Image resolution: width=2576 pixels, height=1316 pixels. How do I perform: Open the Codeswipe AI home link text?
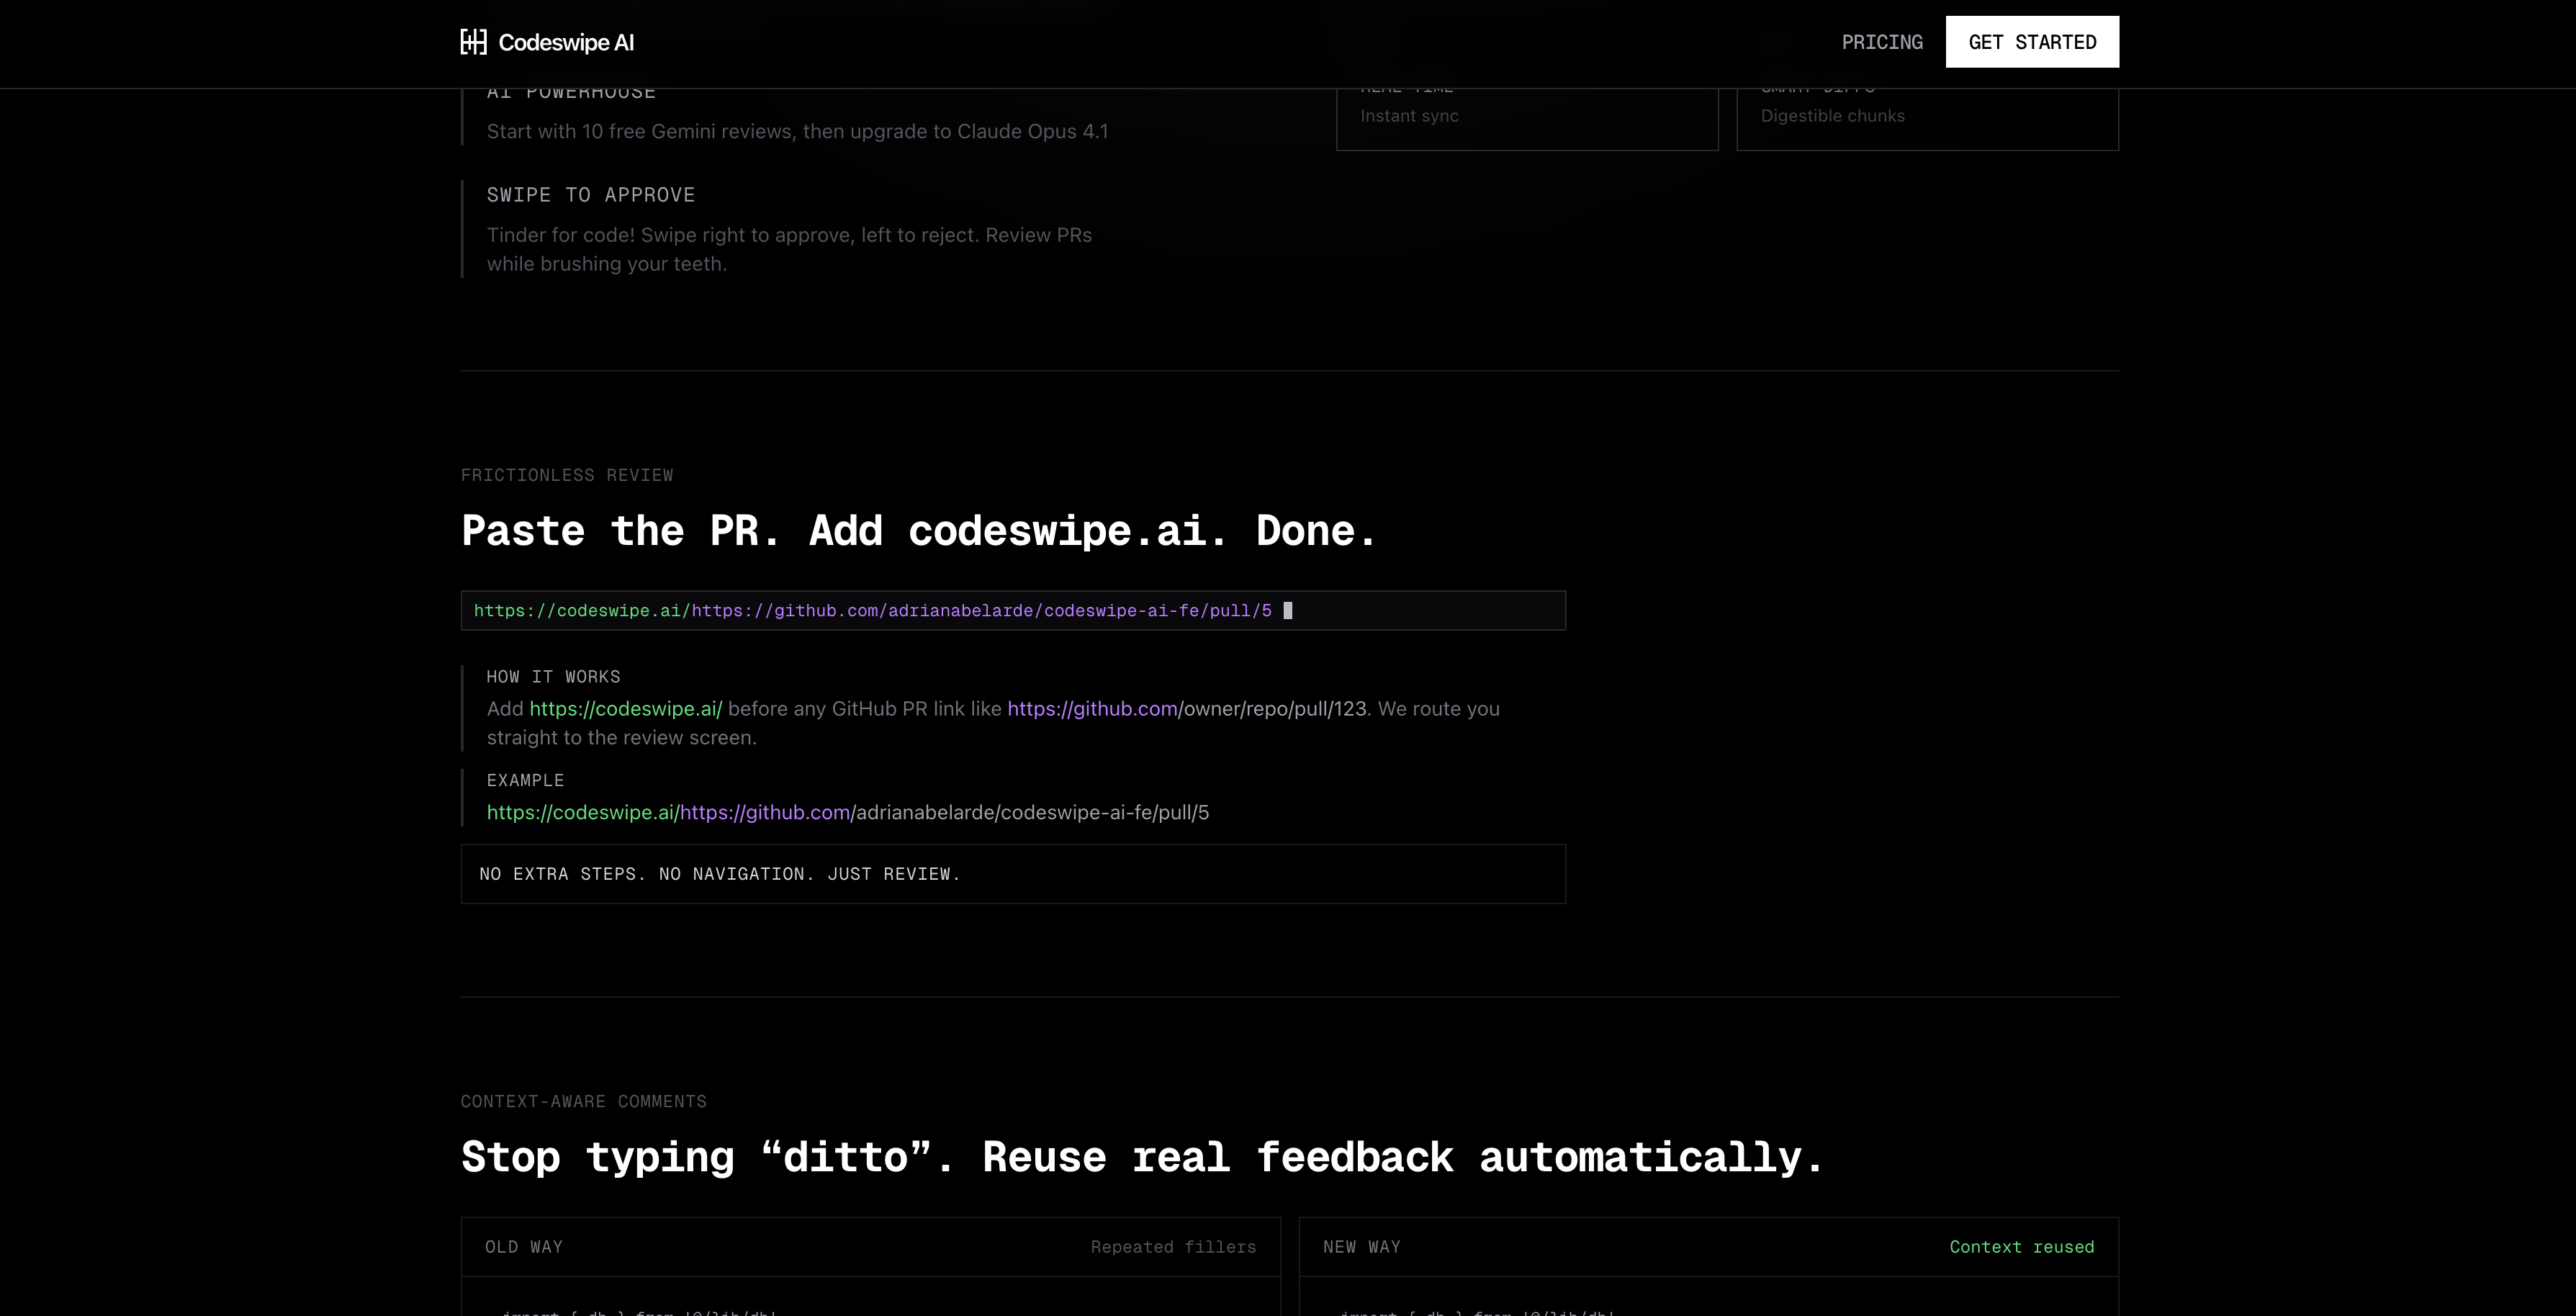pyautogui.click(x=566, y=42)
